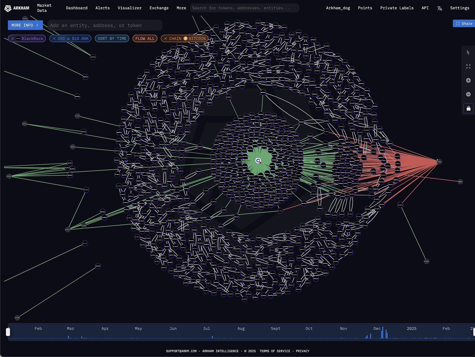Remove the BlackRock filter chip
Viewport: 475px width, 357px height.
point(12,39)
